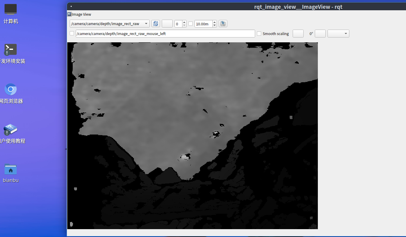Click the blank button right of 0° rotation
Viewport: 406px width, 237px height.
pos(320,34)
